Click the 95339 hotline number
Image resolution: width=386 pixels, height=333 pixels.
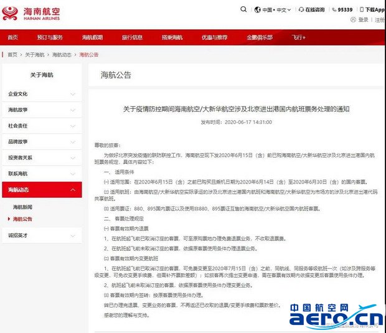tap(345, 9)
